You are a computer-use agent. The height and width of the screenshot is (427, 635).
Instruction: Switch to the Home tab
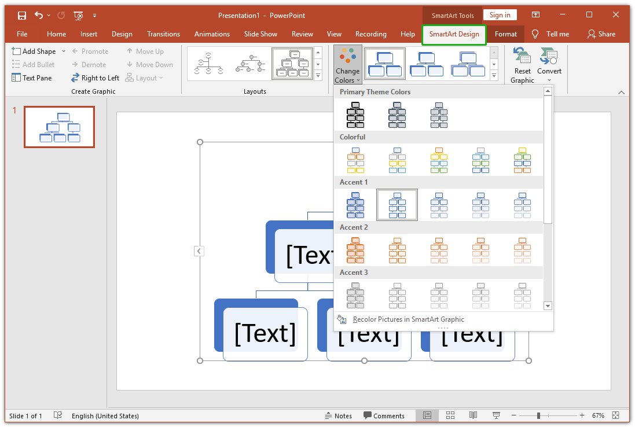coord(56,34)
